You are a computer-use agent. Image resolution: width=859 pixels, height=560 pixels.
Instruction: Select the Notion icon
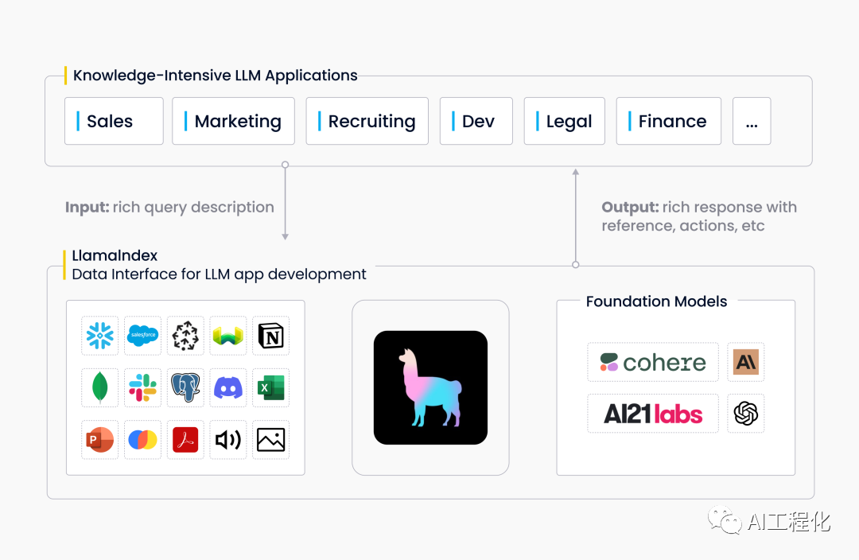pos(270,336)
